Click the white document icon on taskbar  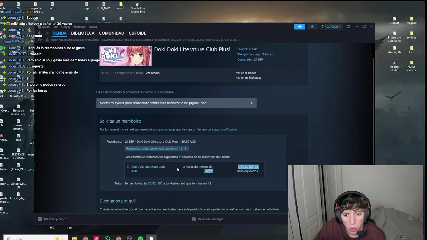(x=151, y=238)
